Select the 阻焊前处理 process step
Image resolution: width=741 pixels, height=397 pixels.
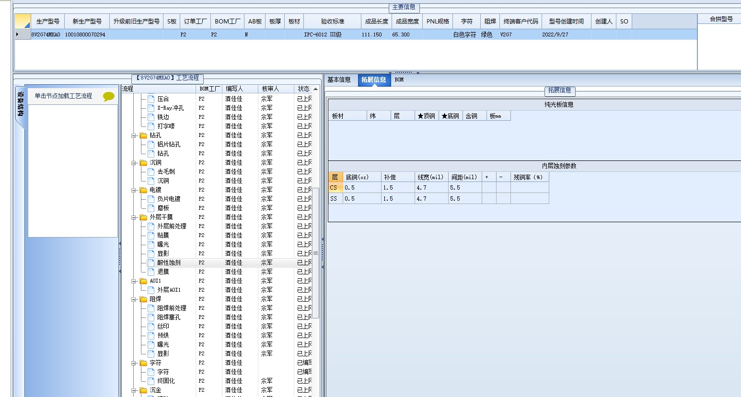pos(172,308)
